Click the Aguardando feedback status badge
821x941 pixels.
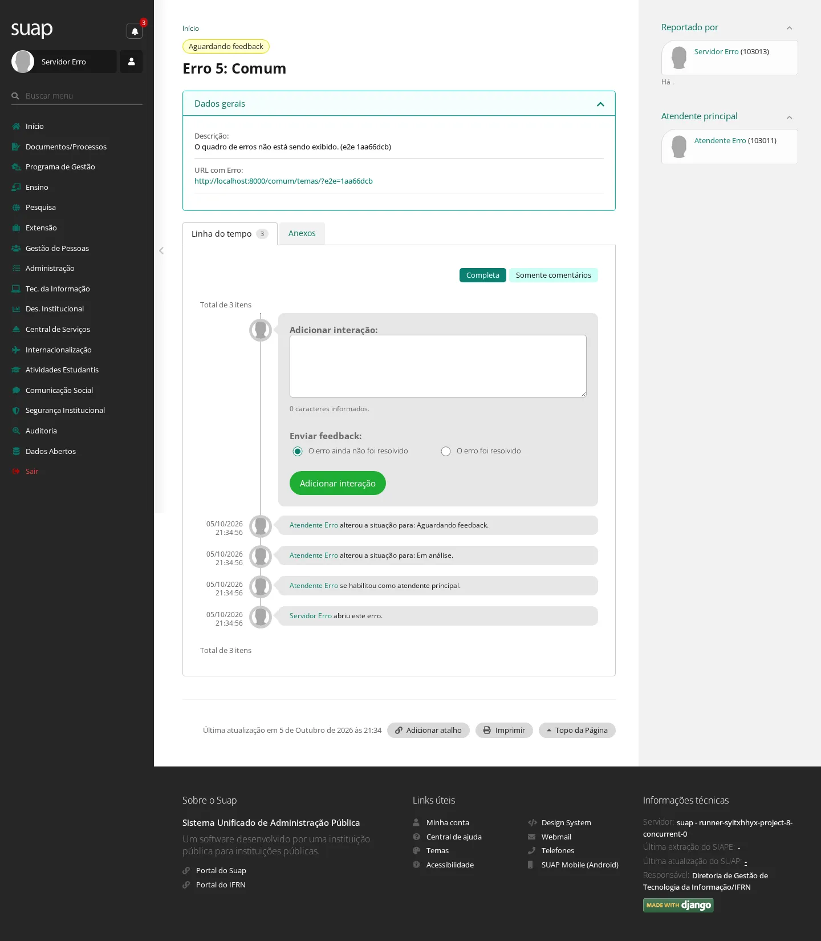[226, 47]
